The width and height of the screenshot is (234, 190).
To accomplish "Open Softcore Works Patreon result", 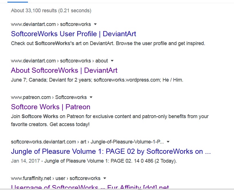I will tap(51, 107).
